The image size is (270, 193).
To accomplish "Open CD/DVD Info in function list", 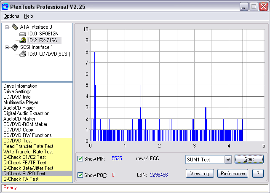I will point(17,97).
